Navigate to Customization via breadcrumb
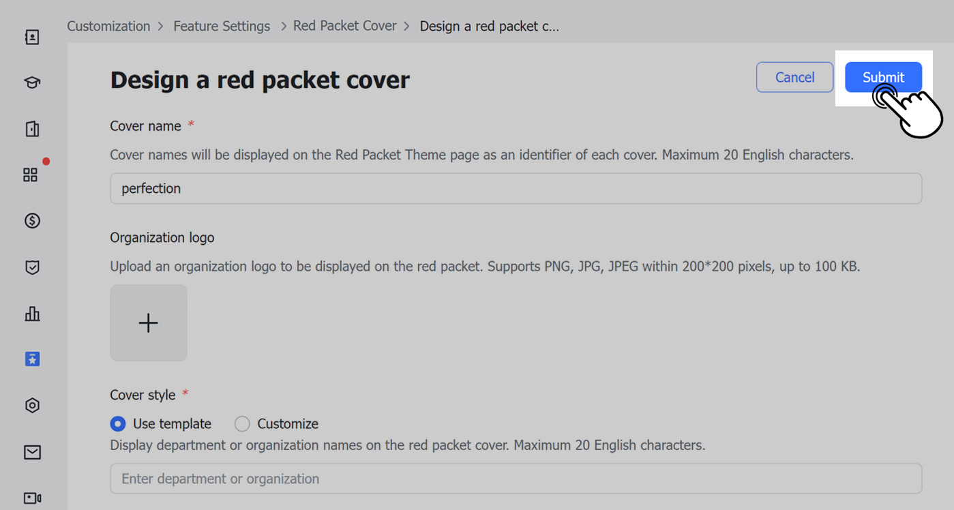This screenshot has height=510, width=954. [x=108, y=26]
